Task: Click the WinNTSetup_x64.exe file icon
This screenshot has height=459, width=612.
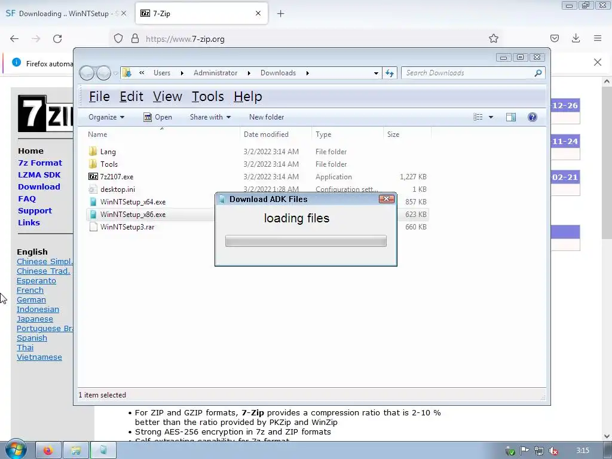Action: tap(93, 202)
